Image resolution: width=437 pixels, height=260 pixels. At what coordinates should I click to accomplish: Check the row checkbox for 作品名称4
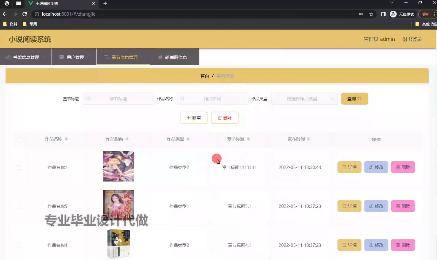19,245
